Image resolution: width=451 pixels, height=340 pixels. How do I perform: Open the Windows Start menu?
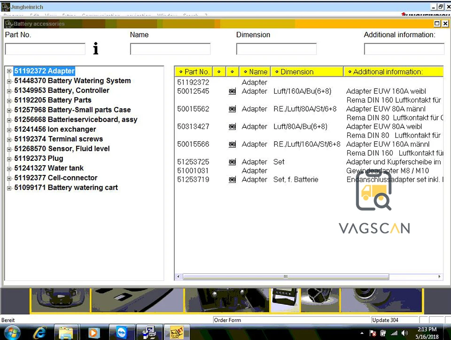pyautogui.click(x=12, y=332)
